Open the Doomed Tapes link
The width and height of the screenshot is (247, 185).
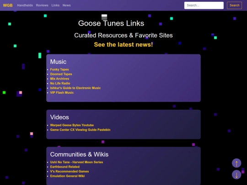click(x=61, y=74)
